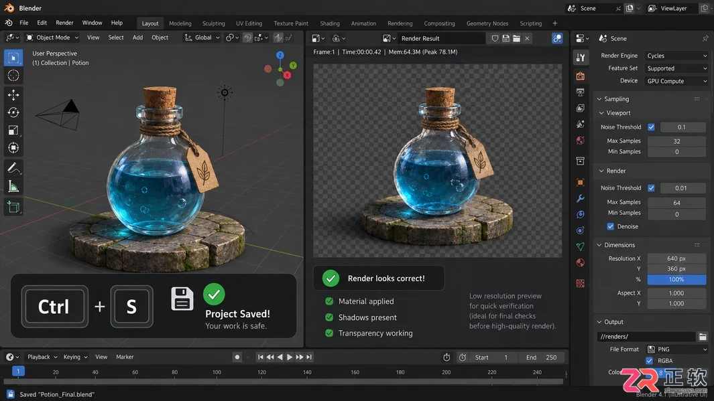Screen dimensions: 714x401
Task: Jump to the end frame
Action: [x=309, y=357]
